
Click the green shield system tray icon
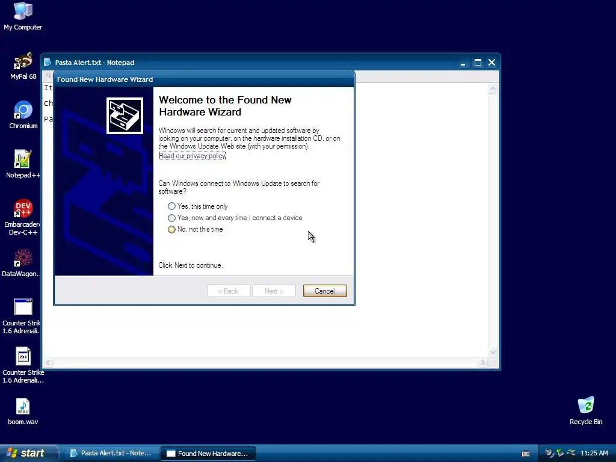click(560, 453)
